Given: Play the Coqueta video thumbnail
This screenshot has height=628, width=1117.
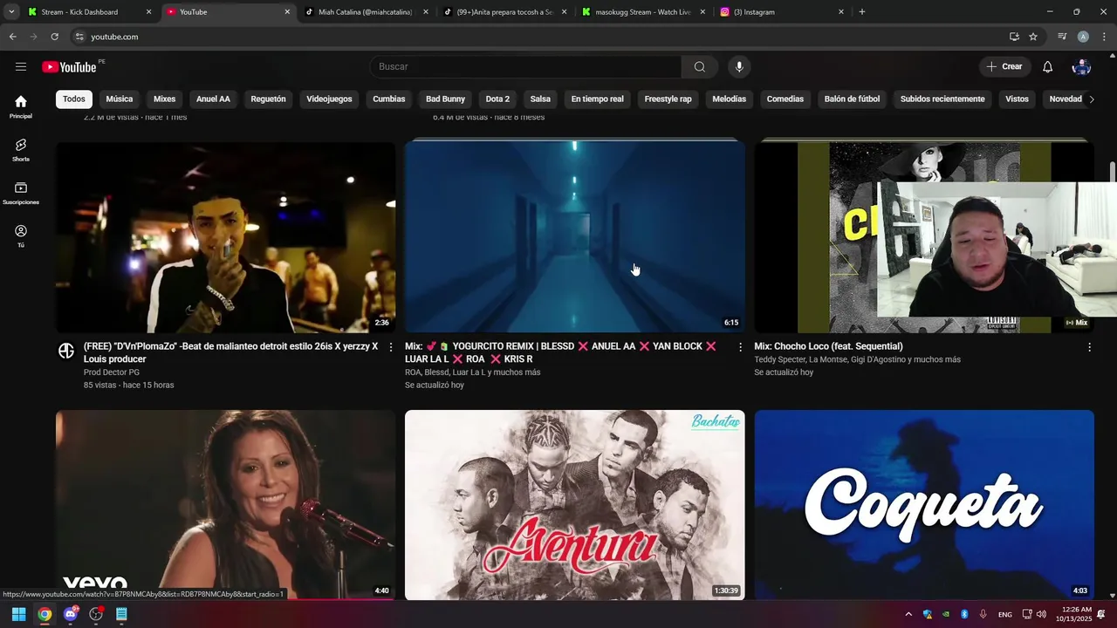Looking at the screenshot, I should click(924, 505).
